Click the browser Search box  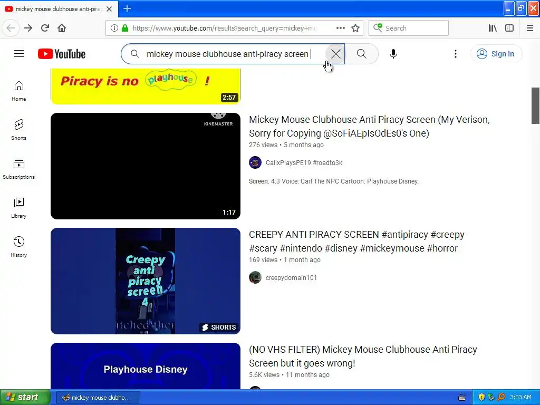tap(409, 28)
